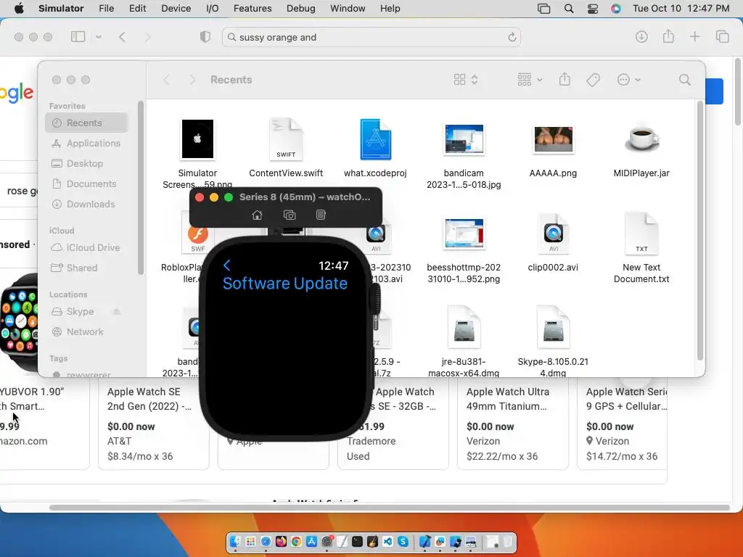Select Applications in Finder sidebar
Image resolution: width=743 pixels, height=557 pixels.
click(87, 143)
